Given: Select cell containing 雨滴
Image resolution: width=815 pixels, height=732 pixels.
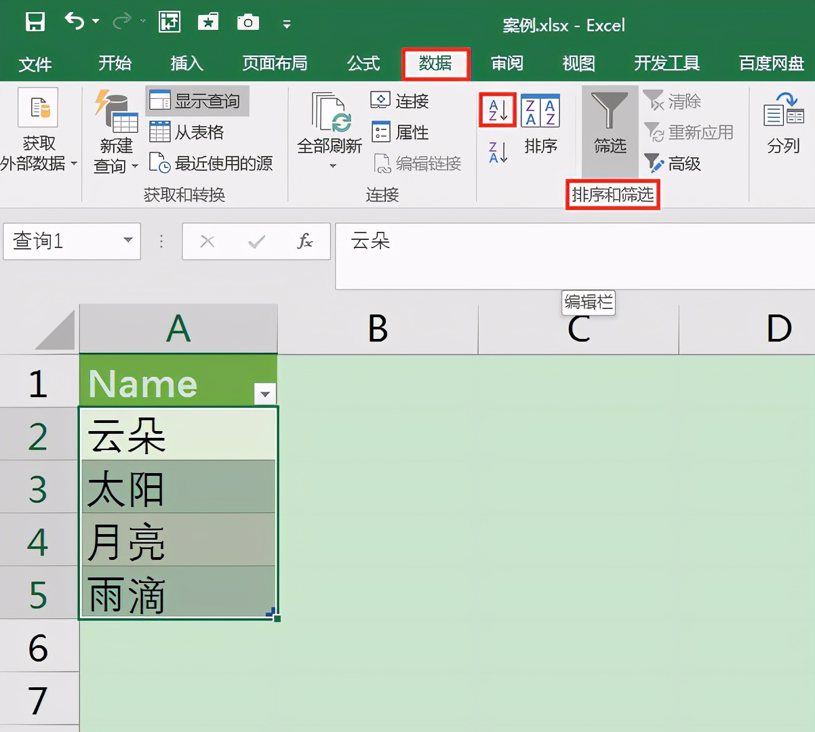Looking at the screenshot, I should click(x=178, y=592).
